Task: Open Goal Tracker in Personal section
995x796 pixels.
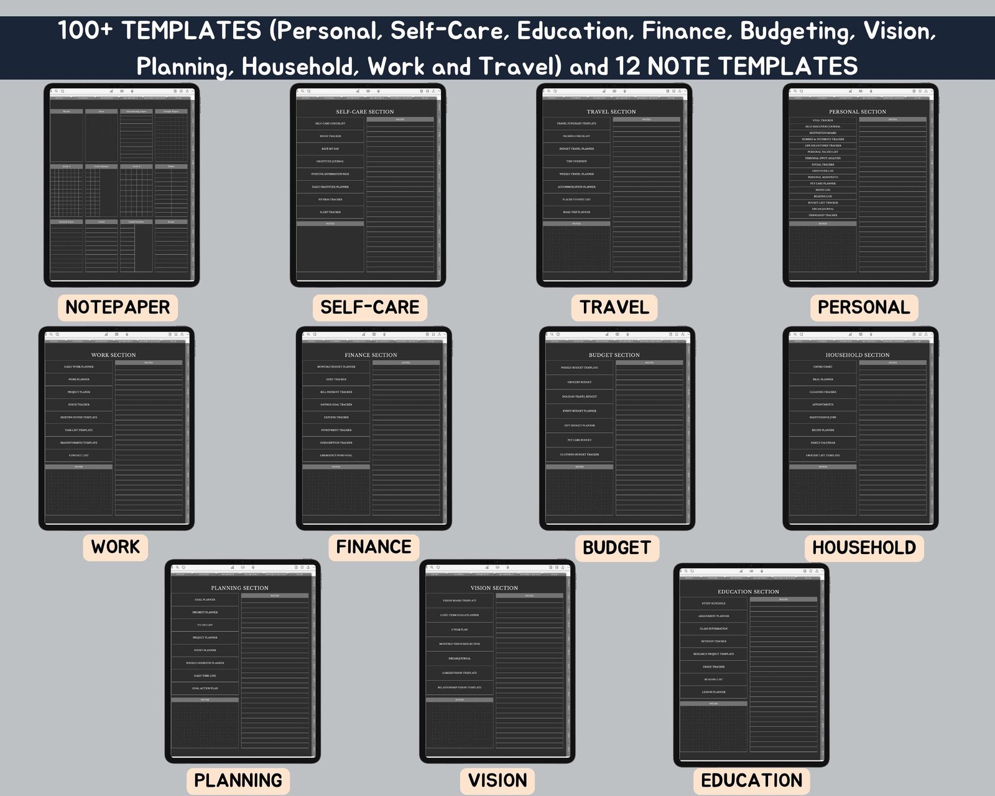Action: click(x=823, y=120)
